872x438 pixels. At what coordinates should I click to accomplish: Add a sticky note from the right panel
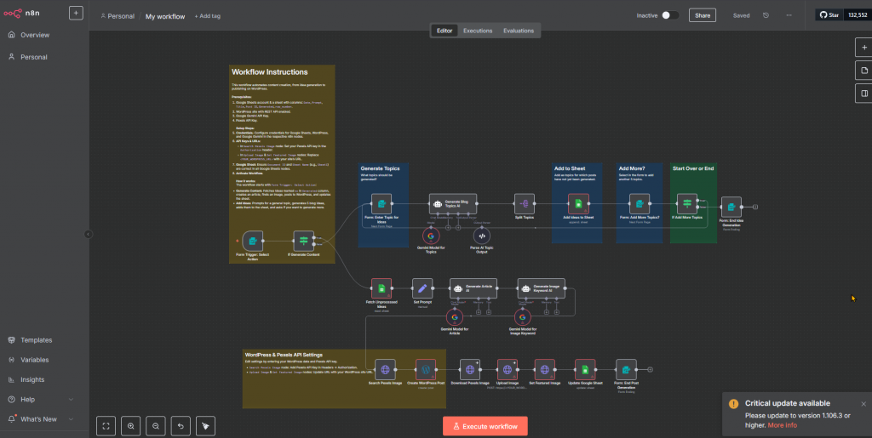(863, 70)
